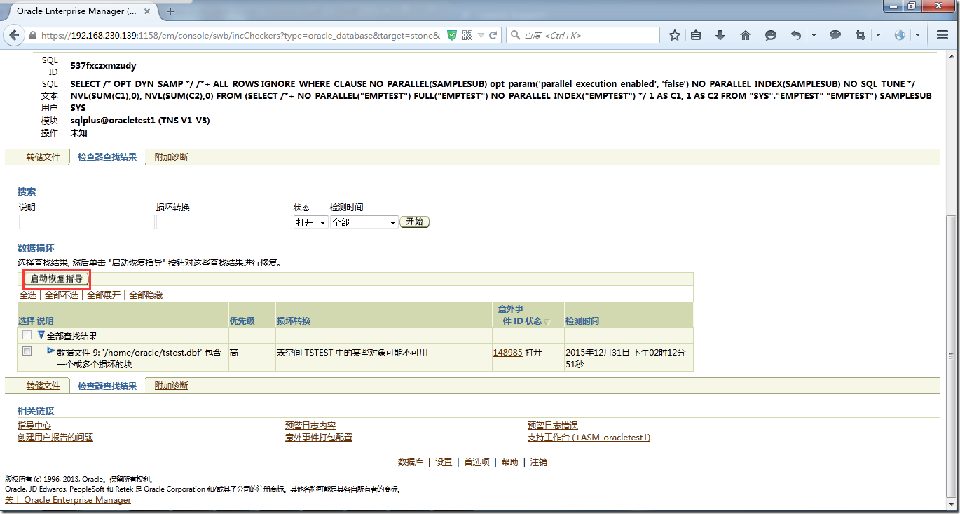Click the crop screenshot toolbar icon

point(860,35)
